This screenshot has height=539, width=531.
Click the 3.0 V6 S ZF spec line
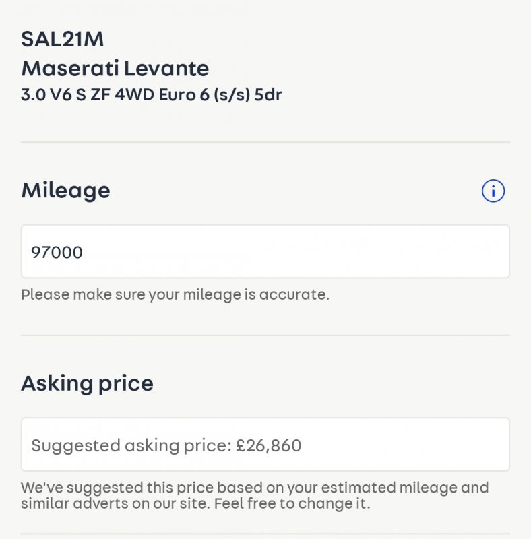pyautogui.click(x=152, y=94)
